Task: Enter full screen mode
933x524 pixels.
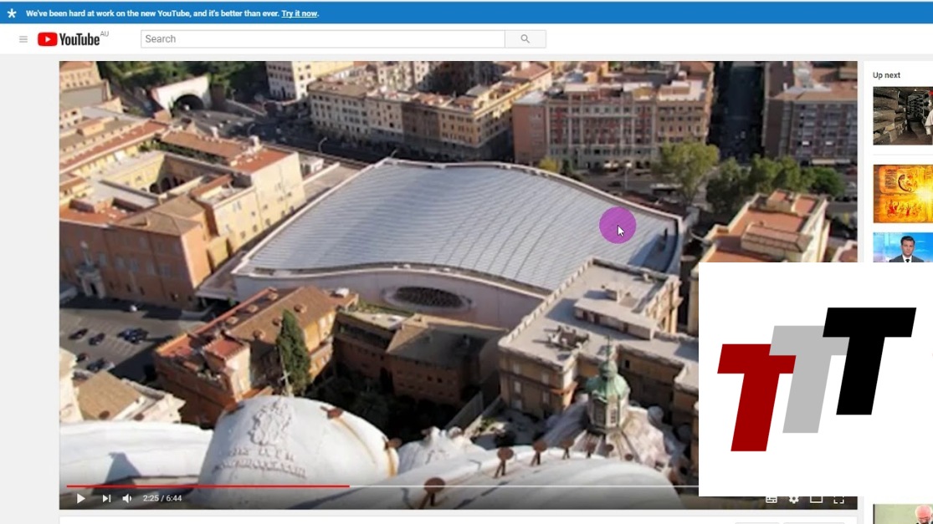Action: tap(838, 500)
